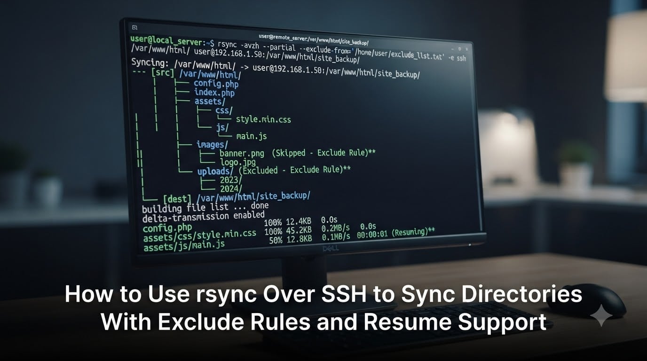
Task: Click the assets/js/main.js transfer line
Action: coord(184,245)
